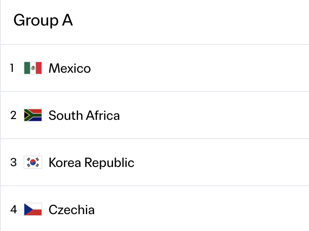Click the Group A heading

click(x=43, y=20)
